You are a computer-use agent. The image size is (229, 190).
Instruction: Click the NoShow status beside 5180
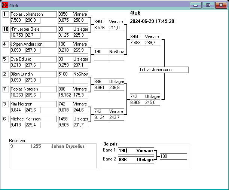coord(80,74)
